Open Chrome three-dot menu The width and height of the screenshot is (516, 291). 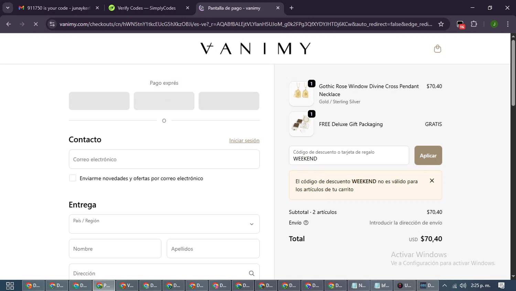[x=508, y=24]
